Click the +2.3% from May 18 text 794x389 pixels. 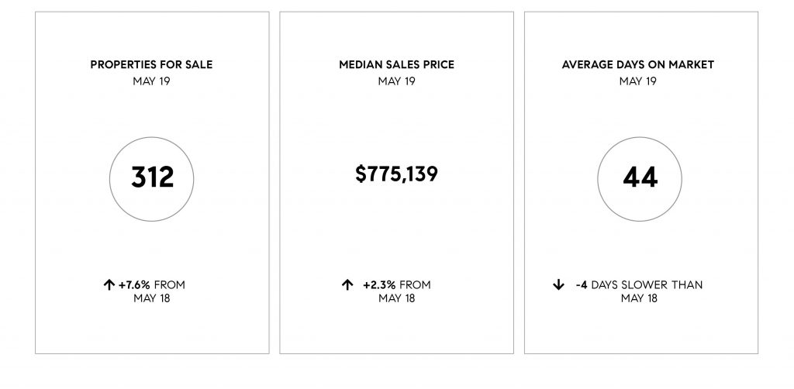(397, 291)
